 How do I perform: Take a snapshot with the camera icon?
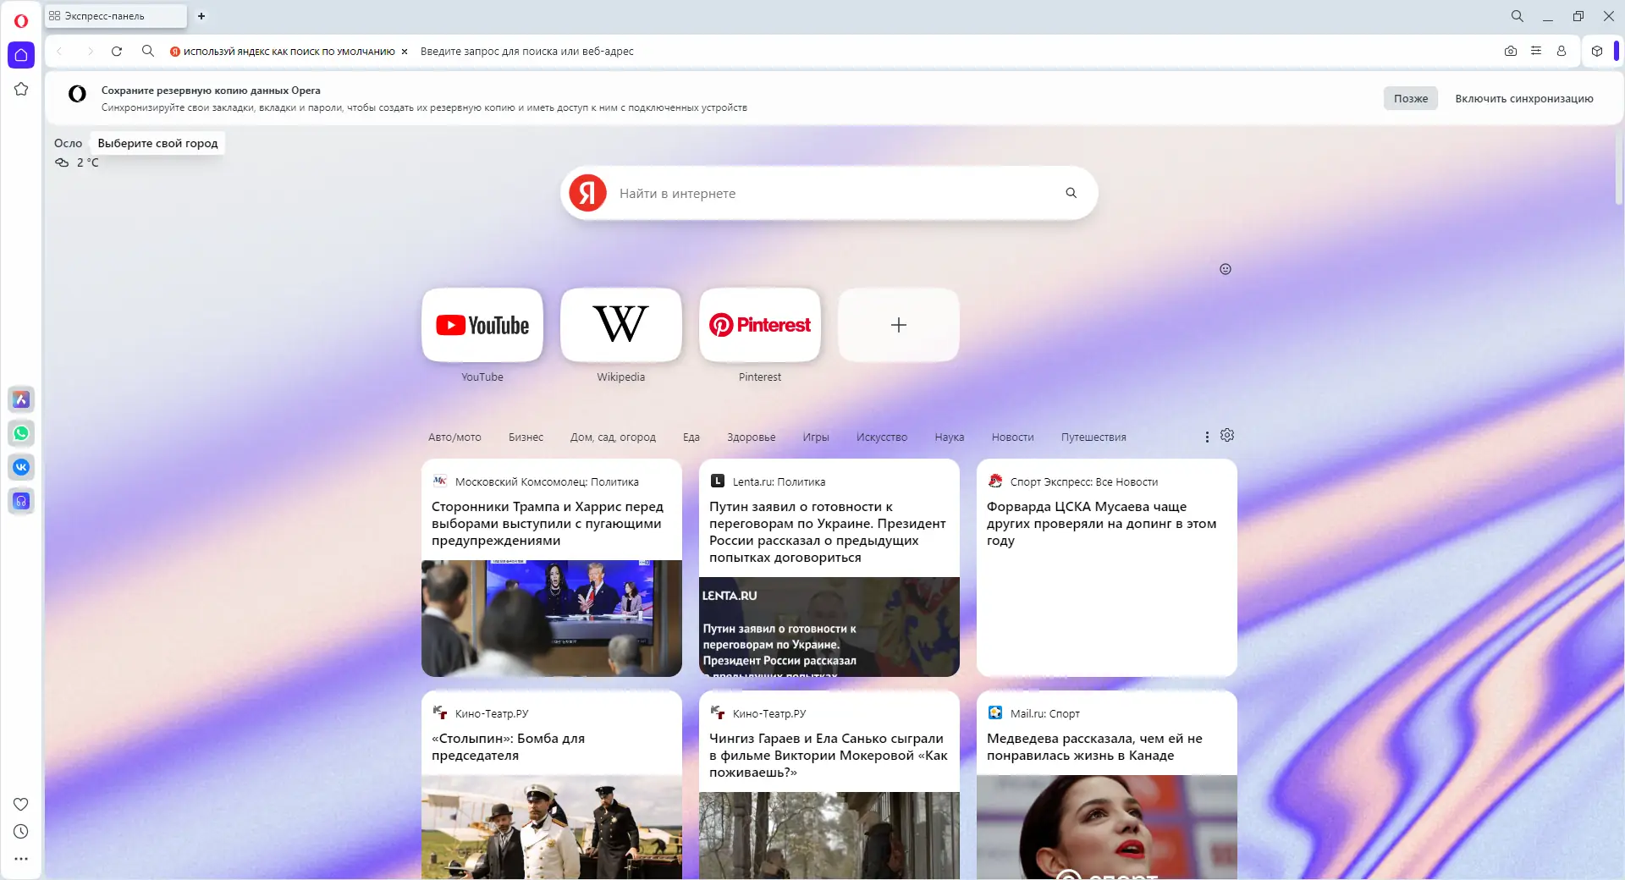point(1511,52)
